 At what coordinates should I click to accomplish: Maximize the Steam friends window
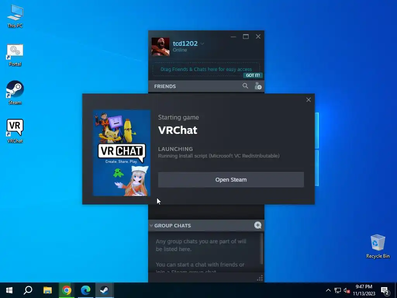tap(245, 37)
